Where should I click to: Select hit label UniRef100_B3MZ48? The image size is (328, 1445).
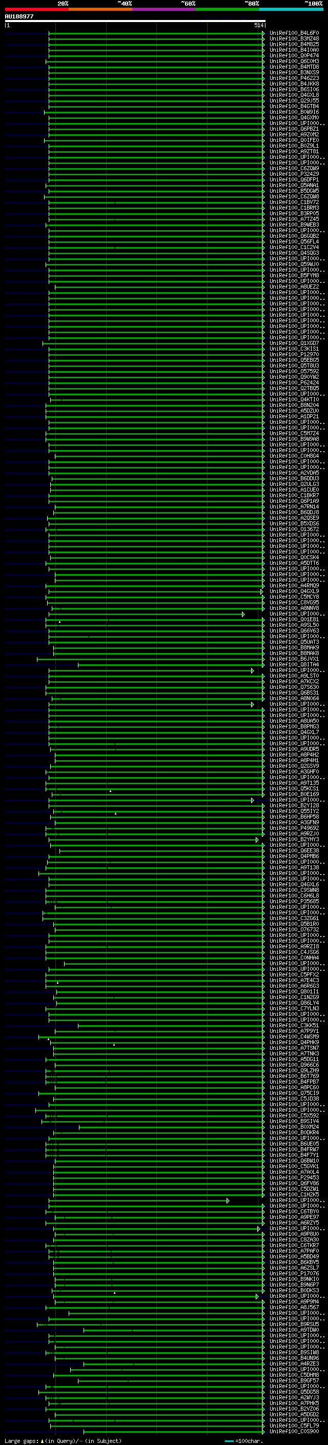click(294, 39)
